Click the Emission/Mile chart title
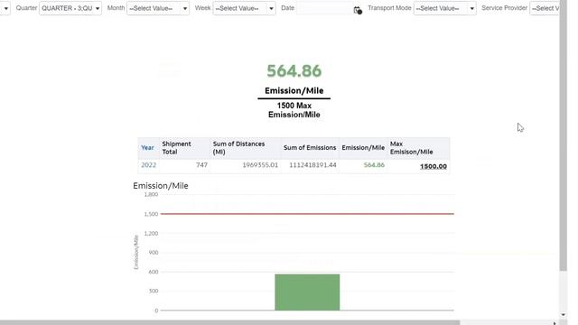578x325 pixels. (x=161, y=186)
